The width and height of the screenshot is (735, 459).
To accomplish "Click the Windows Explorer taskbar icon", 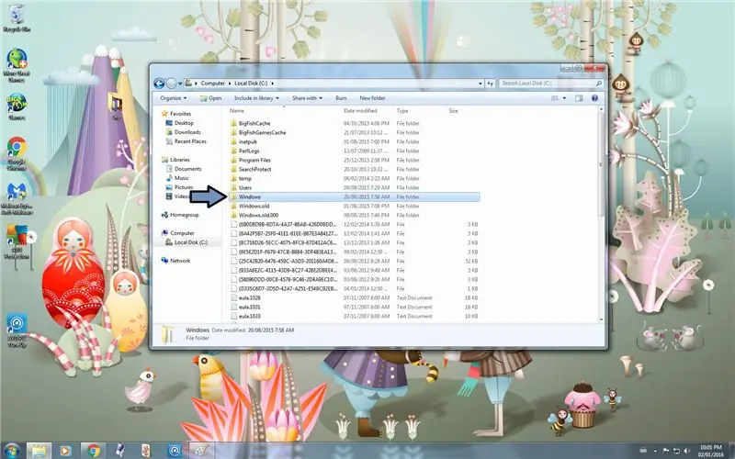I will (x=40, y=451).
